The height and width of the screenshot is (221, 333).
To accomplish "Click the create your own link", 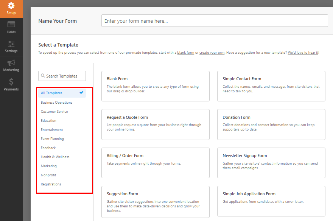I will pos(212,53).
